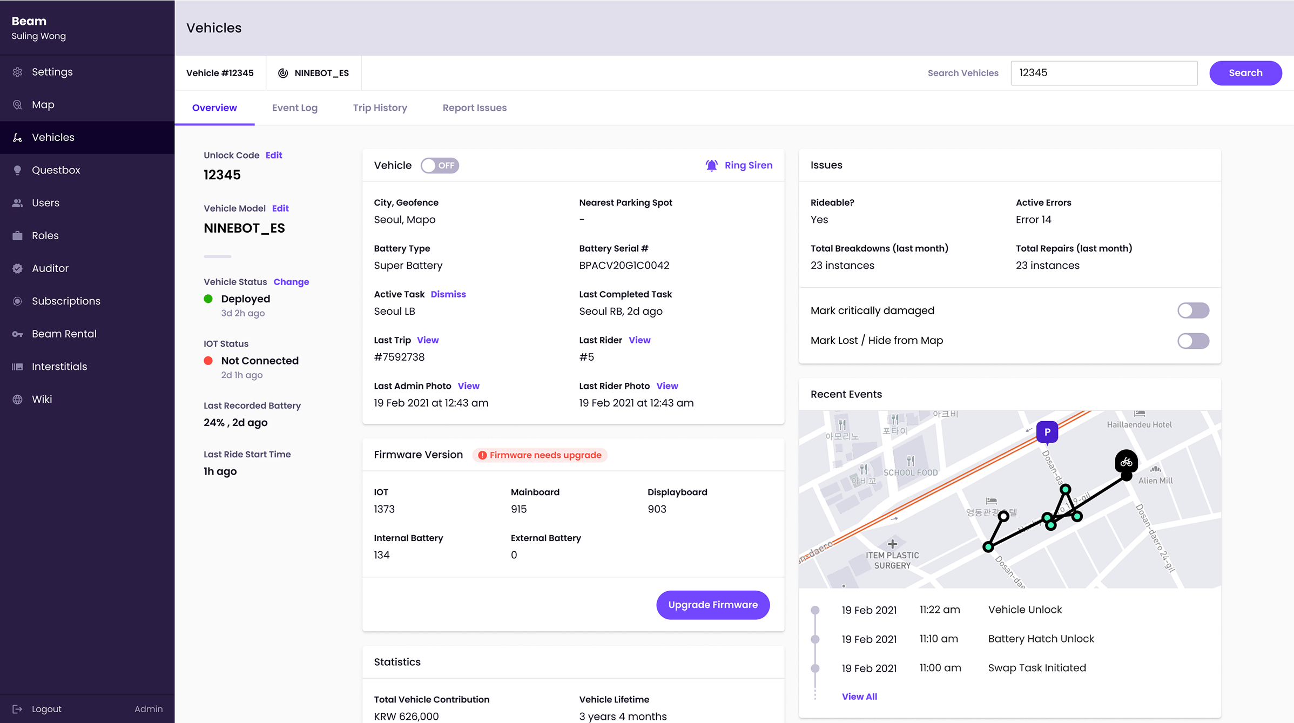The image size is (1294, 723).
Task: Click the Settings gear icon in sidebar
Action: pyautogui.click(x=17, y=72)
